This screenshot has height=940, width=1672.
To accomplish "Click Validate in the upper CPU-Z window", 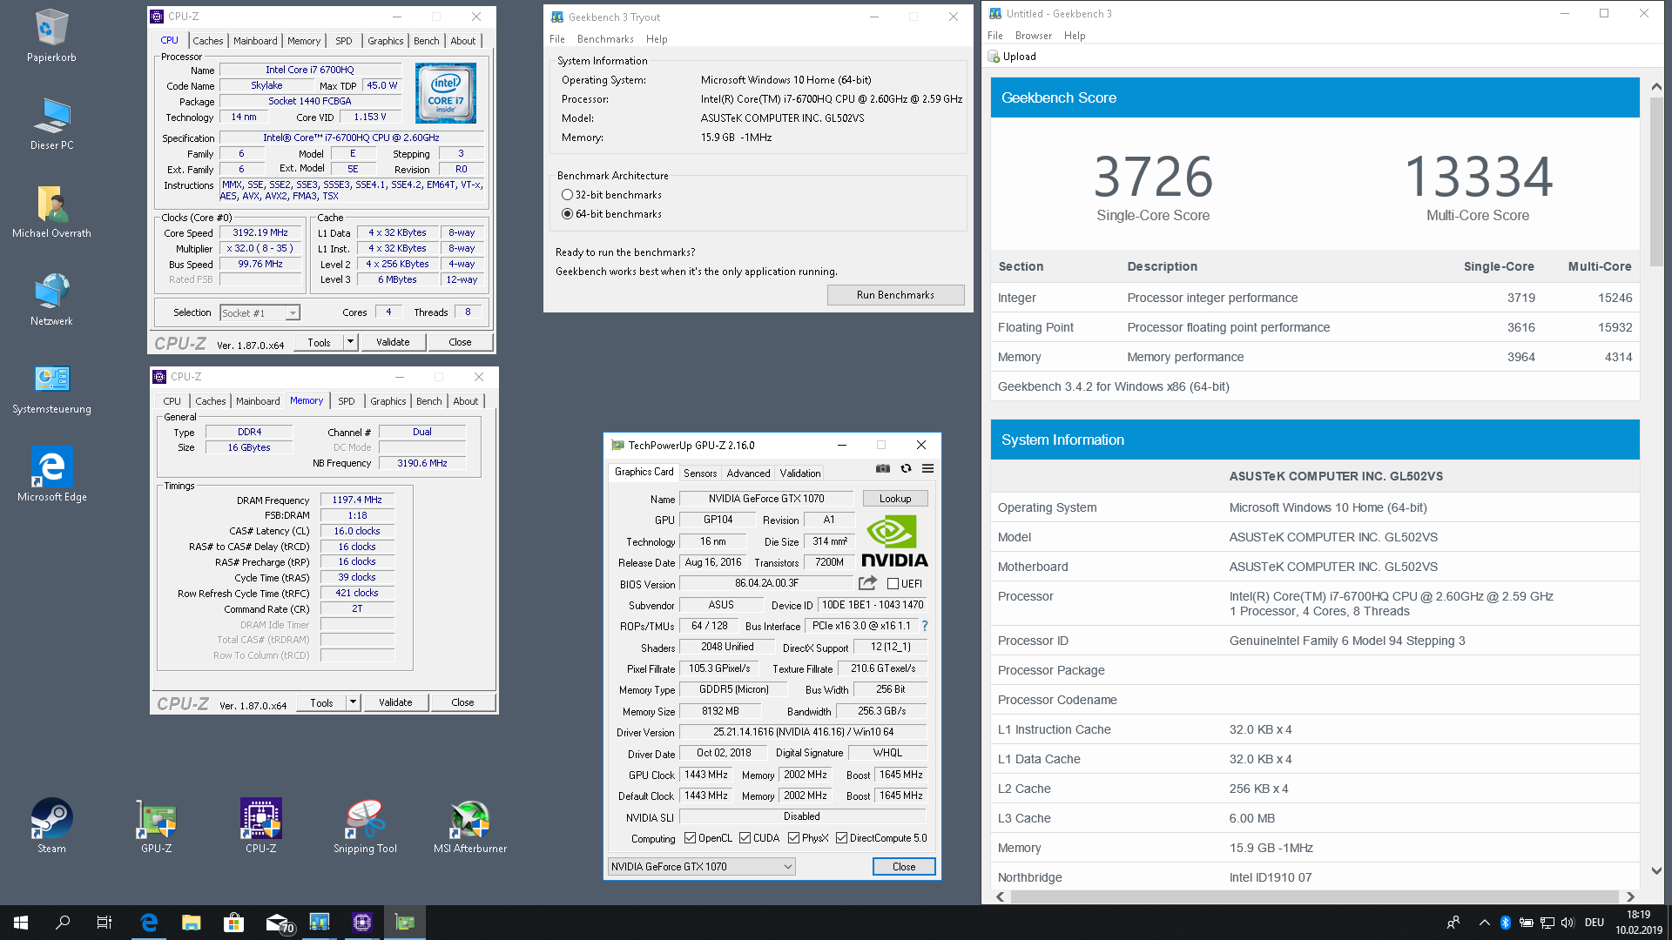I will [393, 342].
